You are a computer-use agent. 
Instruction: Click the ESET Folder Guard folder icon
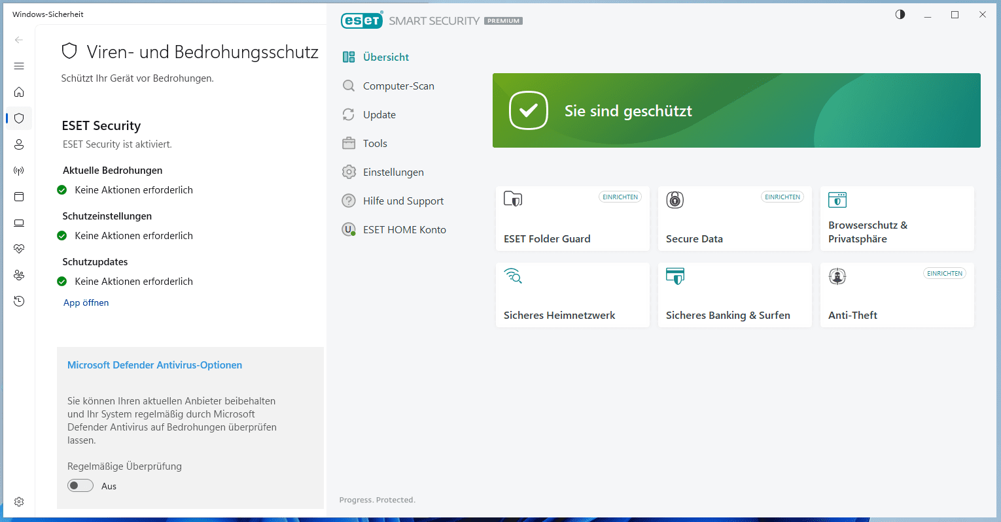513,199
